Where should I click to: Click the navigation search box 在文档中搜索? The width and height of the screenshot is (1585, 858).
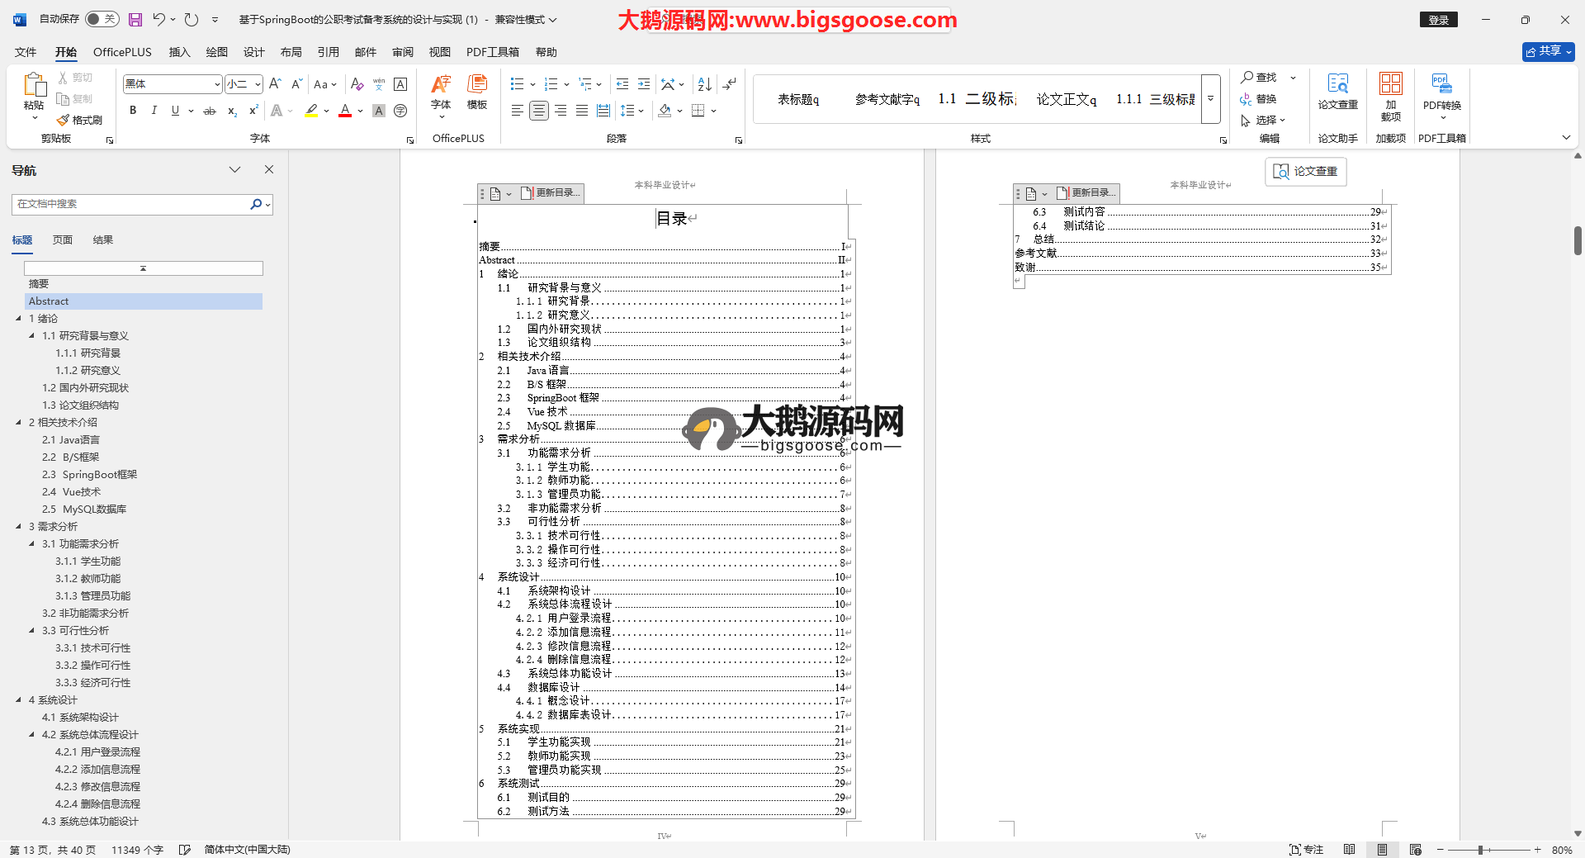point(132,204)
